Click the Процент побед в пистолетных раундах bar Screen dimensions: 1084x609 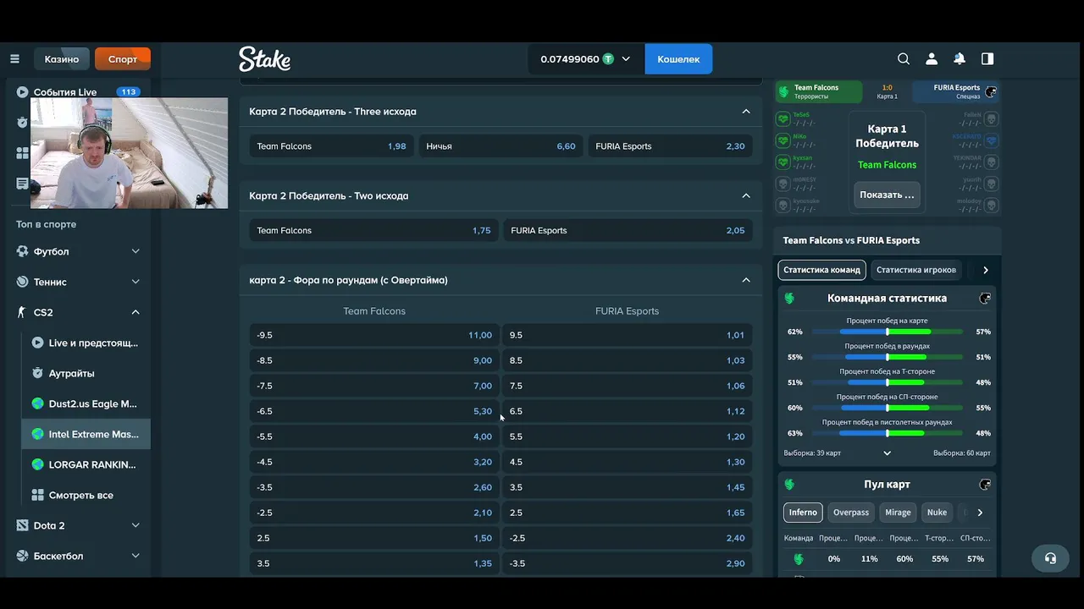pyautogui.click(x=887, y=433)
